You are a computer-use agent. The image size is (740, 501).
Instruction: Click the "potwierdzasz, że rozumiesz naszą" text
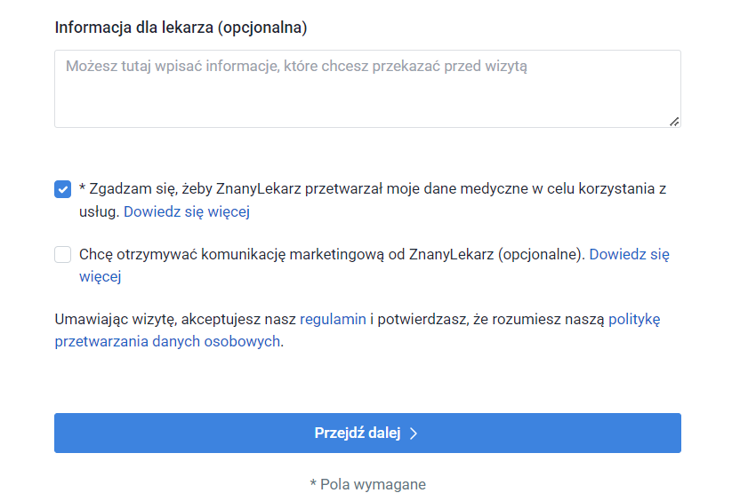coord(490,319)
